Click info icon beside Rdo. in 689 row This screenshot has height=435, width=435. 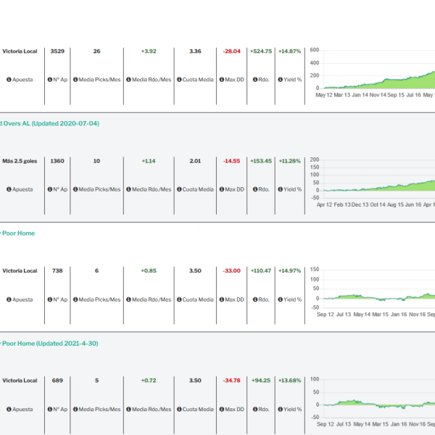[x=255, y=409]
